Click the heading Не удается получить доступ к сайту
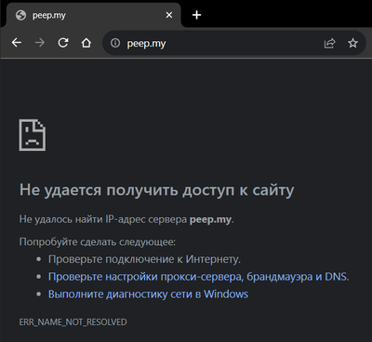 click(x=156, y=189)
